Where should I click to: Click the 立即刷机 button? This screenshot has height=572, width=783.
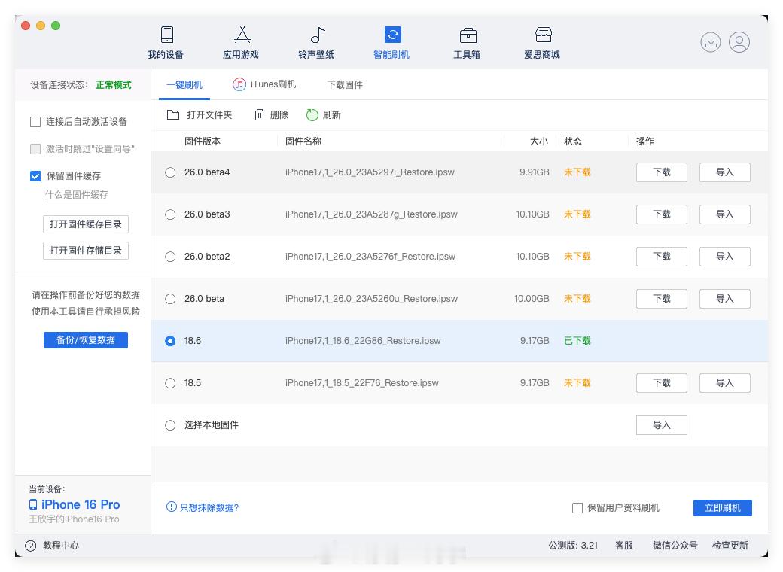point(723,507)
